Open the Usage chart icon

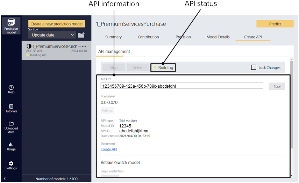tap(11, 146)
